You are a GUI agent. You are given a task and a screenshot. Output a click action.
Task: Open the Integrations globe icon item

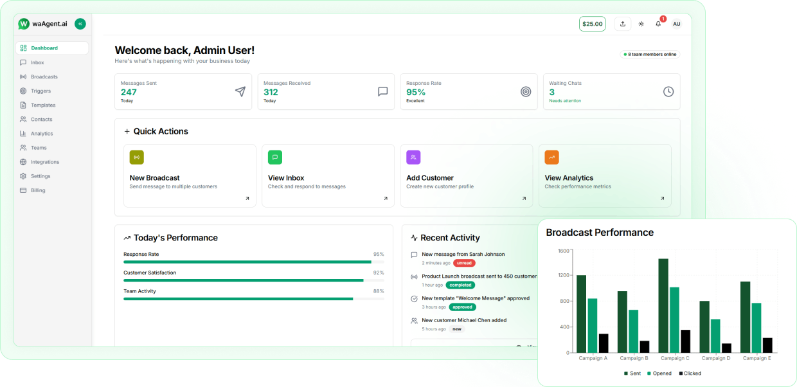coord(23,162)
